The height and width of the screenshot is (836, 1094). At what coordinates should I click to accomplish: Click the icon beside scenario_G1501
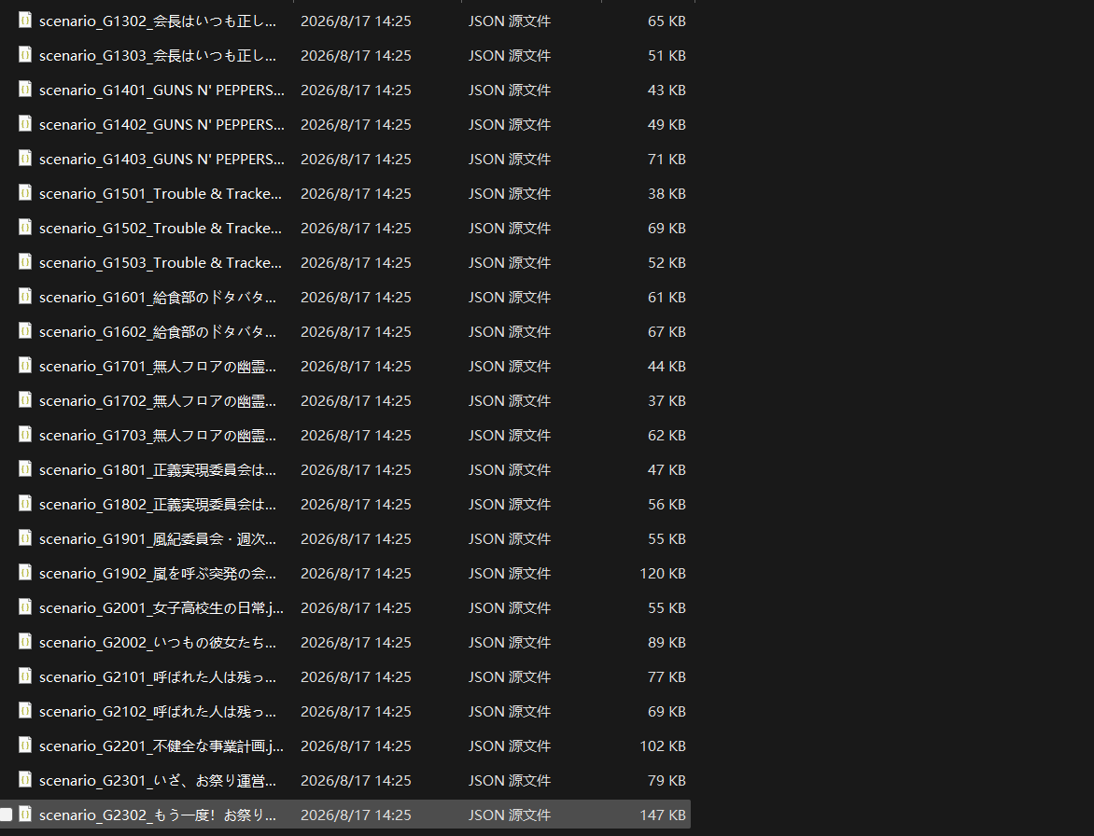coord(25,192)
